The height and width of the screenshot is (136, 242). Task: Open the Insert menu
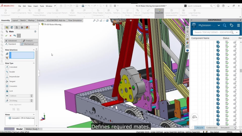[36, 6]
